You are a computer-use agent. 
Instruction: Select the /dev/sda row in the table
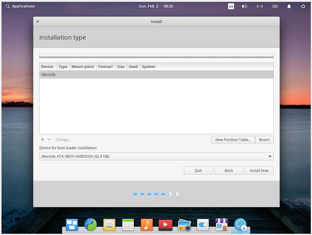[x=121, y=74]
